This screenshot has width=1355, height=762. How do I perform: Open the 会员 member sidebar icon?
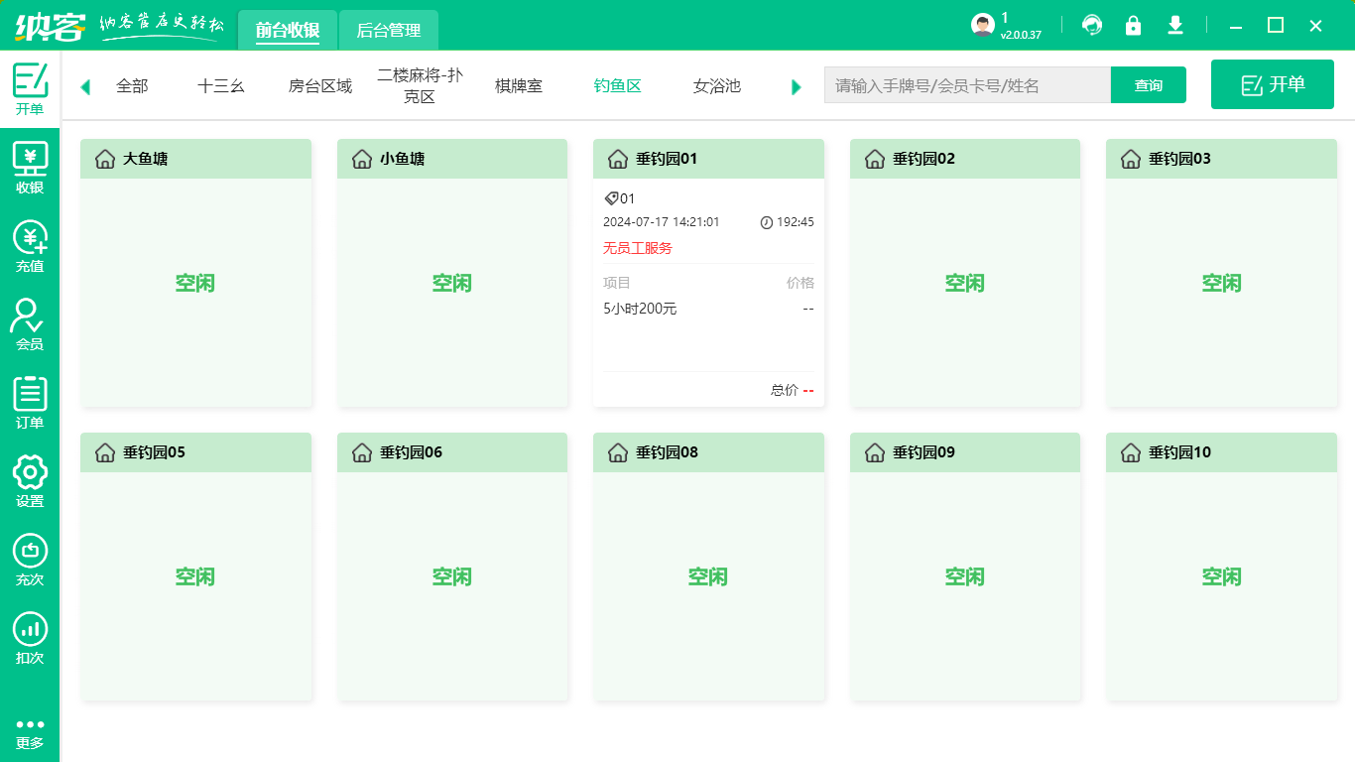click(x=30, y=323)
